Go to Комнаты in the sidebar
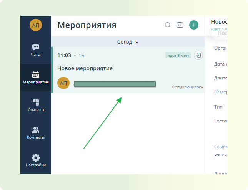 tap(36, 105)
